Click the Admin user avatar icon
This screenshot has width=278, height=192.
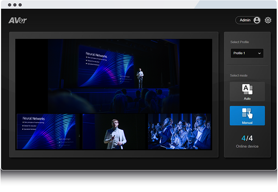click(257, 20)
